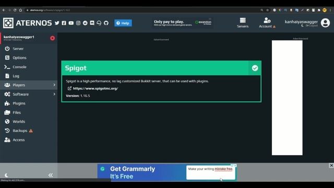The height and width of the screenshot is (188, 334).
Task: Click the Account warning triangle icon
Action: tap(274, 27)
